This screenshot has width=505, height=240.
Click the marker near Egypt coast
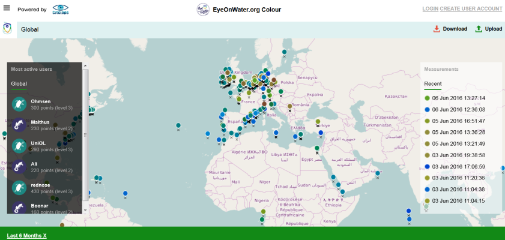317,148
